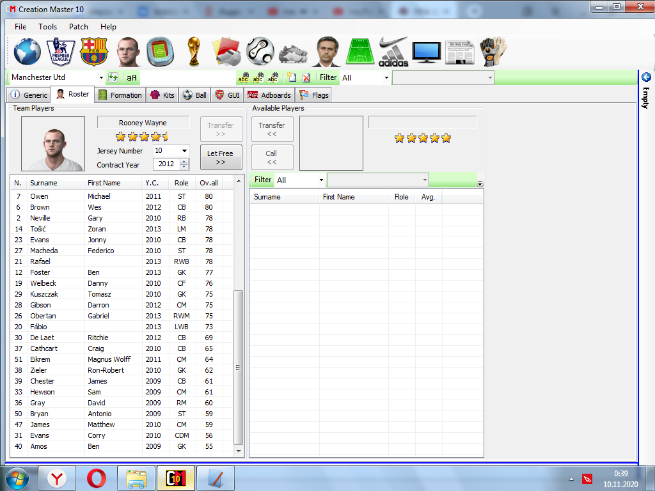This screenshot has height=491, width=655.
Task: Click the football boots icon
Action: [293, 51]
